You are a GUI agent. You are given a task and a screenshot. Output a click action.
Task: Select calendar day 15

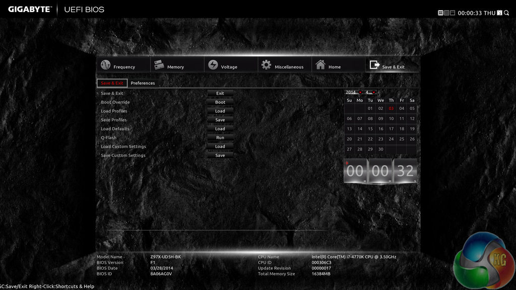(370, 129)
